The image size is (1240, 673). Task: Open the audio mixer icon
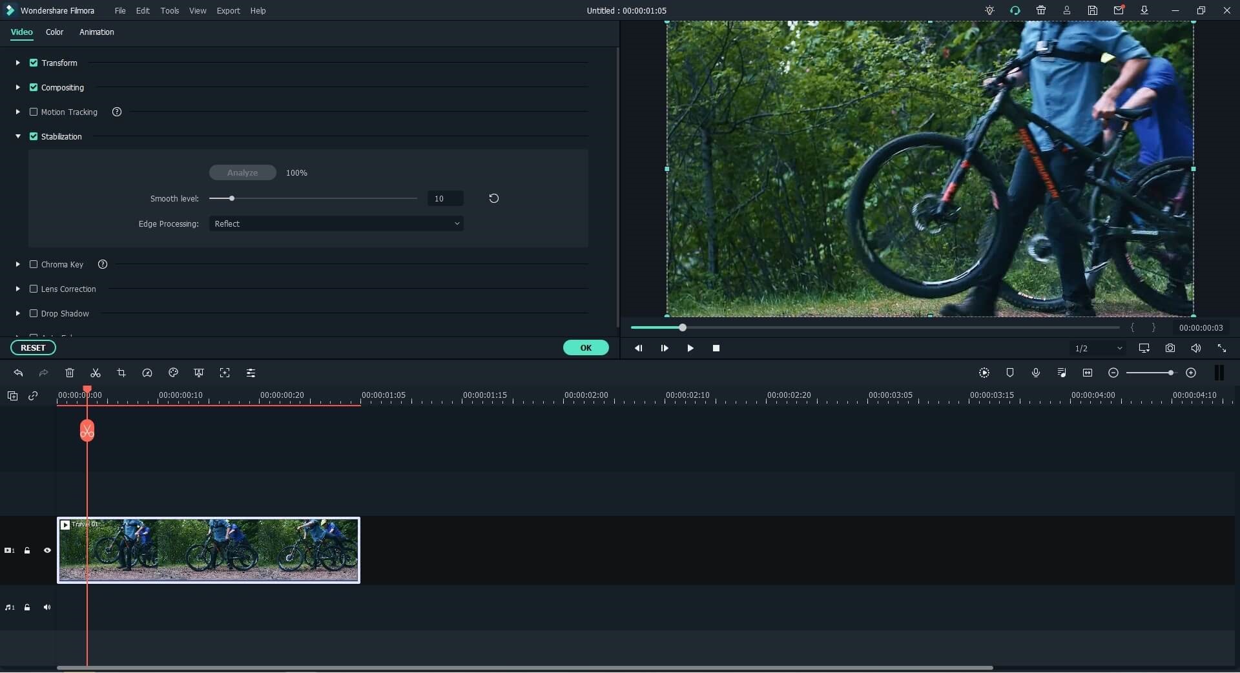pyautogui.click(x=1062, y=373)
